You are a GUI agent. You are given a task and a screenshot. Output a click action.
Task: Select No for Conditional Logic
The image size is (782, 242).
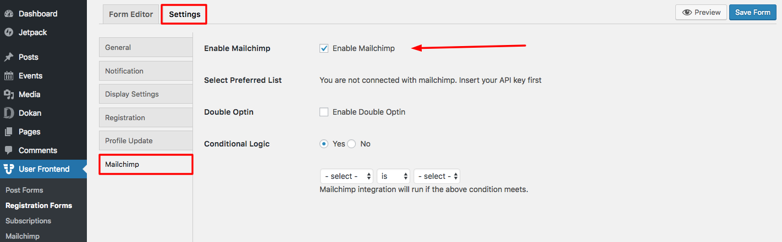coord(352,144)
